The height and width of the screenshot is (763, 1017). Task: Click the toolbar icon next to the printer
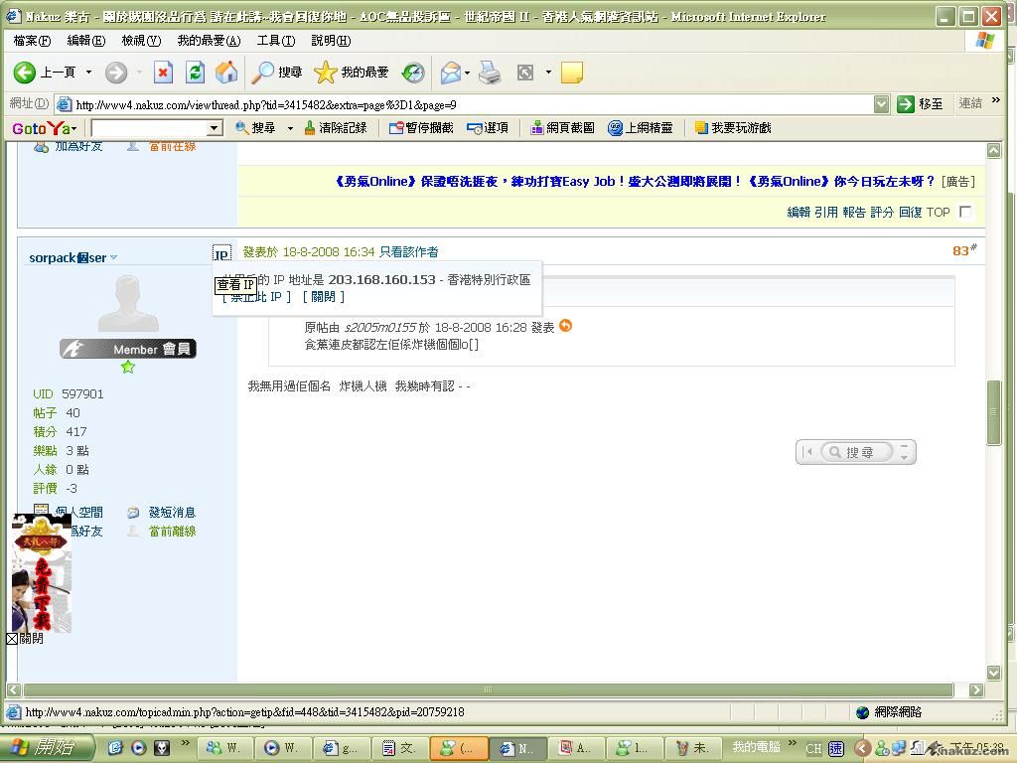[x=525, y=72]
